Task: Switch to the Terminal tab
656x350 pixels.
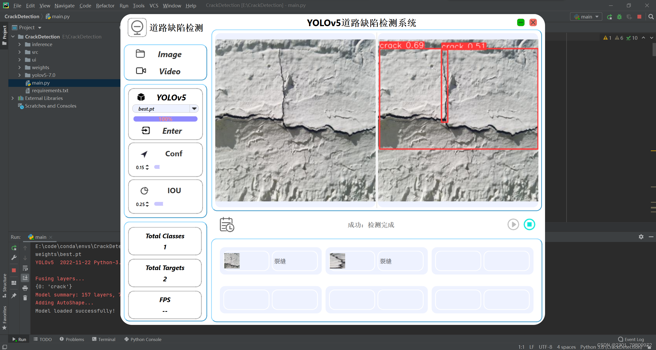Action: coord(104,339)
